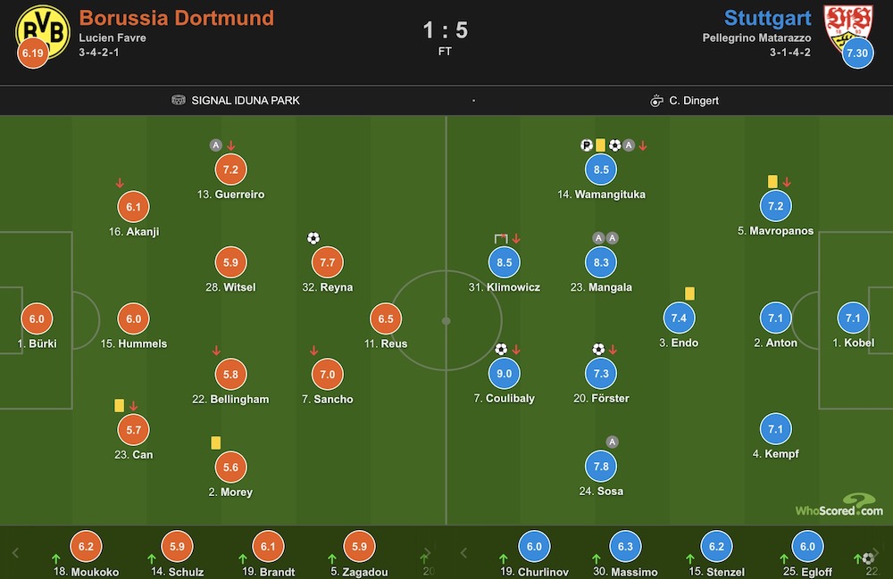Click the missed-shot woodwork icon above Klimowicz

coord(501,238)
